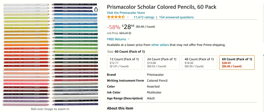This screenshot has width=264, height=112.
Task: Open the other sellers link
Action: (160, 45)
